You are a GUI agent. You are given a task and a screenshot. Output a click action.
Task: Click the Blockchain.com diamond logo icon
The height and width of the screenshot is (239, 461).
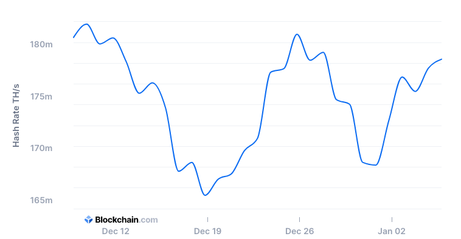click(89, 220)
